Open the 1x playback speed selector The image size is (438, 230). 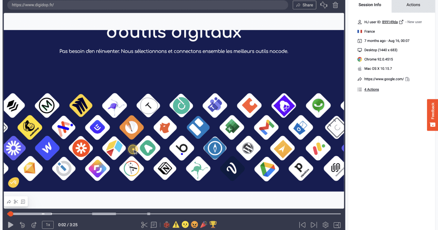pyautogui.click(x=48, y=225)
